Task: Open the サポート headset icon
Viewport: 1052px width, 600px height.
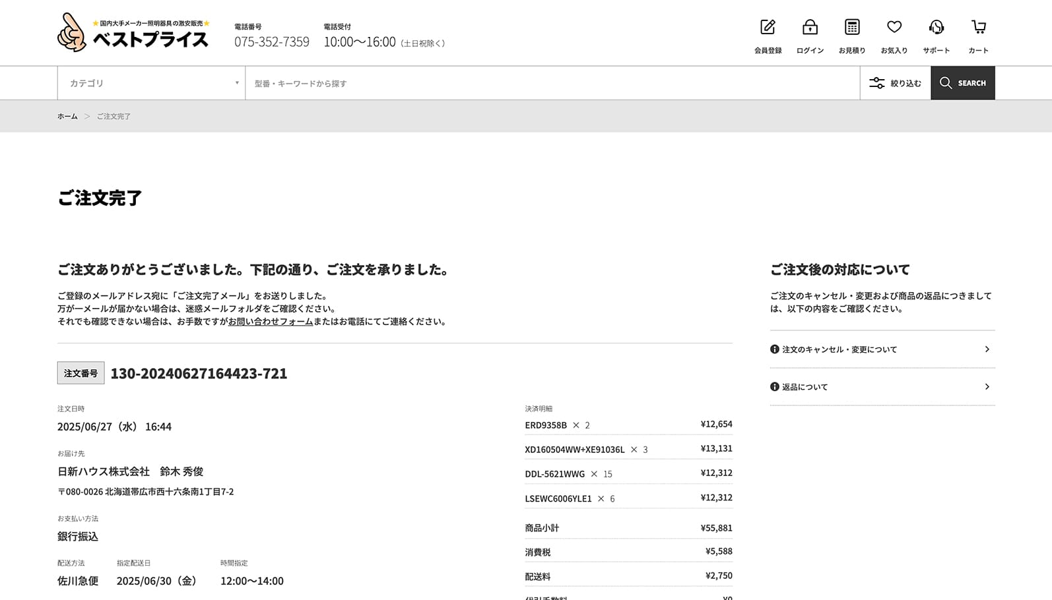Action: click(936, 28)
